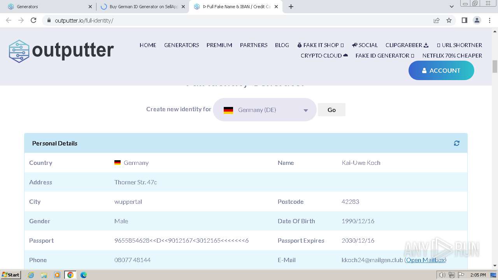Open the Windows Start menu

click(x=11, y=275)
